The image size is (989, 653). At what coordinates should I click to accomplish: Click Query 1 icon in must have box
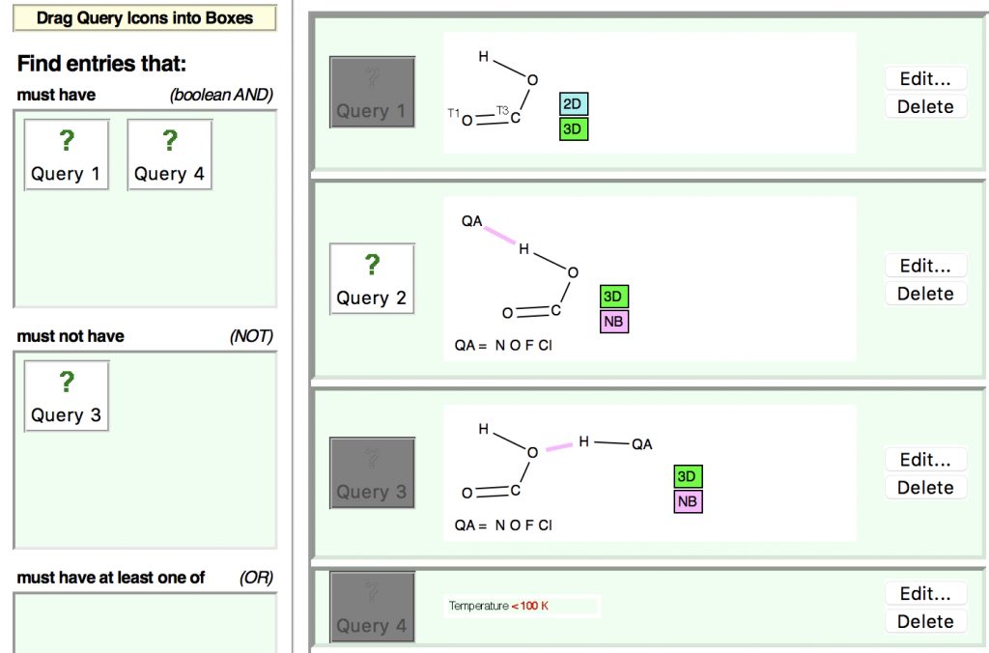click(x=67, y=155)
